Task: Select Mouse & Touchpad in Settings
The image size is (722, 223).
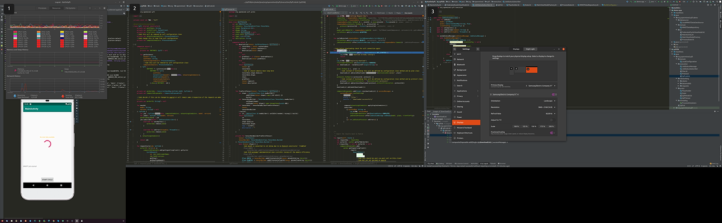Action: click(466, 127)
